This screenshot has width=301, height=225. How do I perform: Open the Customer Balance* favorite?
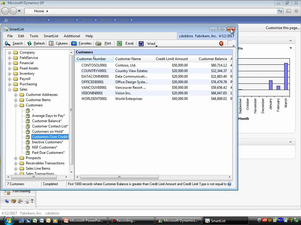point(47,121)
